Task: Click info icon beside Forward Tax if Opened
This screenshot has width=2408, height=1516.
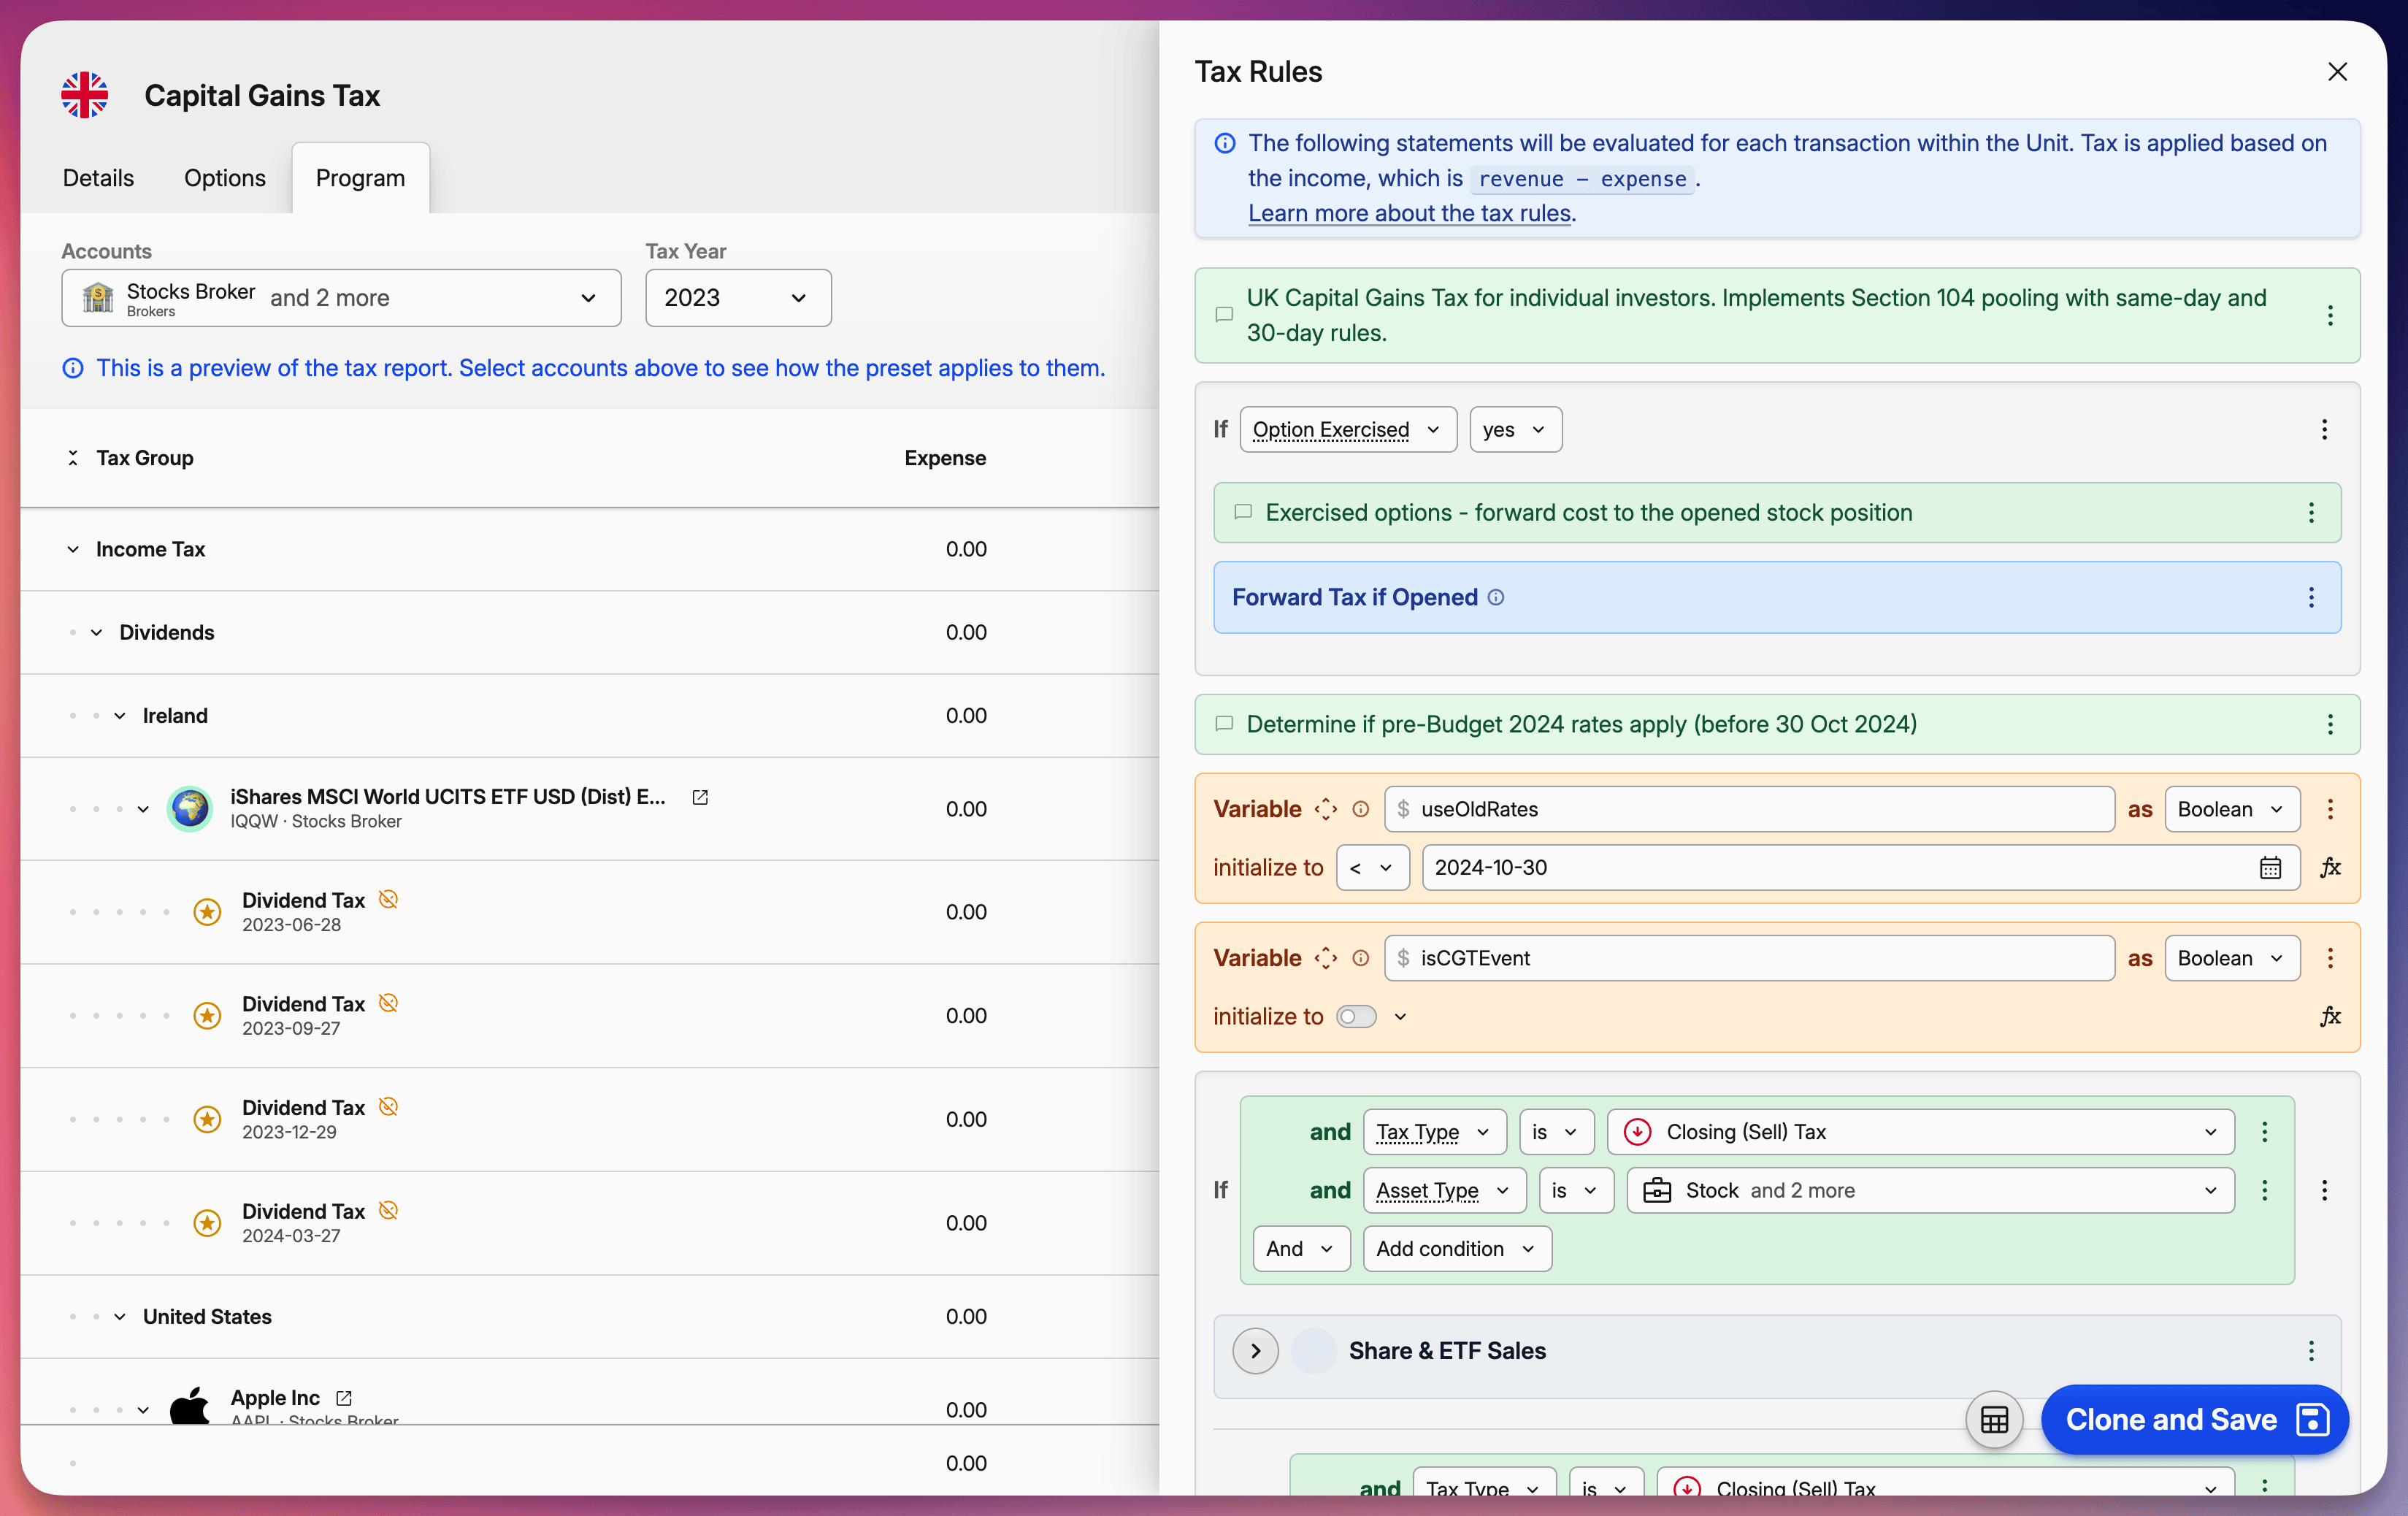Action: (x=1496, y=597)
